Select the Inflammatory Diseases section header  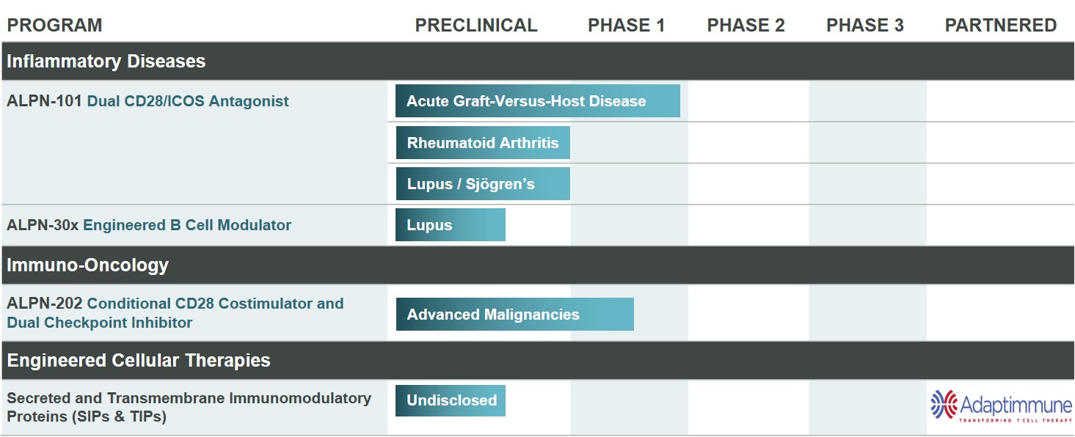[106, 61]
